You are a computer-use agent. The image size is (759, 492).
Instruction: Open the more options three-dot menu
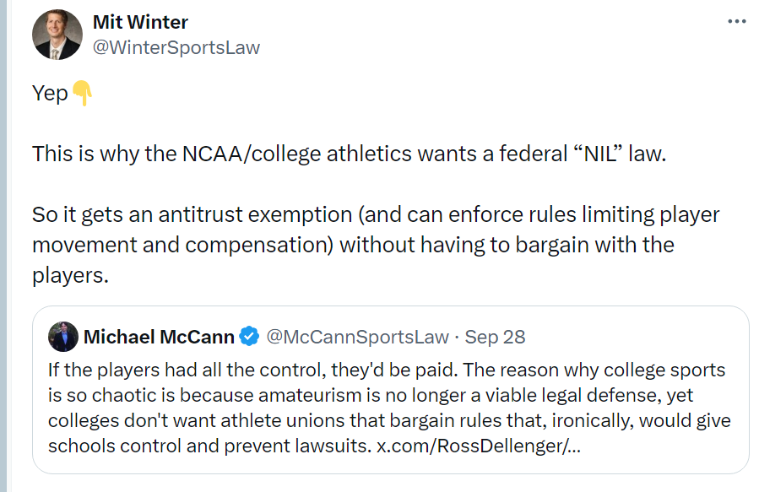736,20
